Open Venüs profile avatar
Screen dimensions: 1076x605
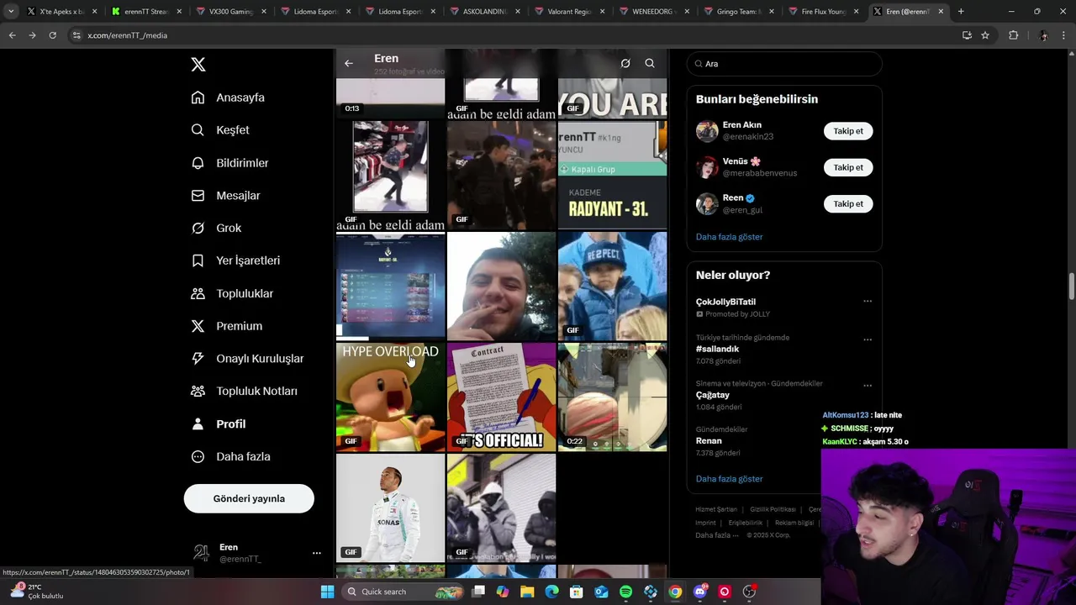(x=707, y=167)
